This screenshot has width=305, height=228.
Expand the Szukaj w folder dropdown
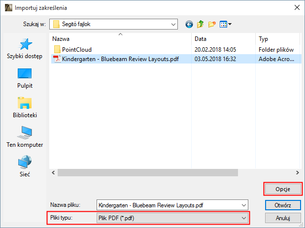pyautogui.click(x=173, y=24)
